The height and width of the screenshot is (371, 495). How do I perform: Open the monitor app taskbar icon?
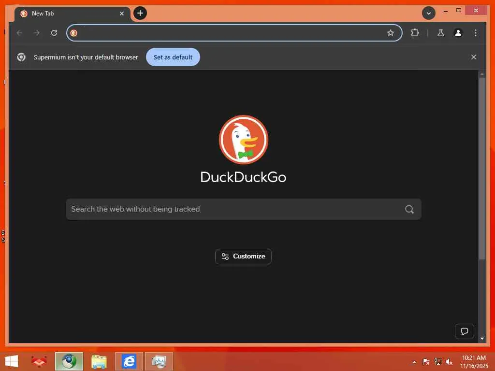159,361
